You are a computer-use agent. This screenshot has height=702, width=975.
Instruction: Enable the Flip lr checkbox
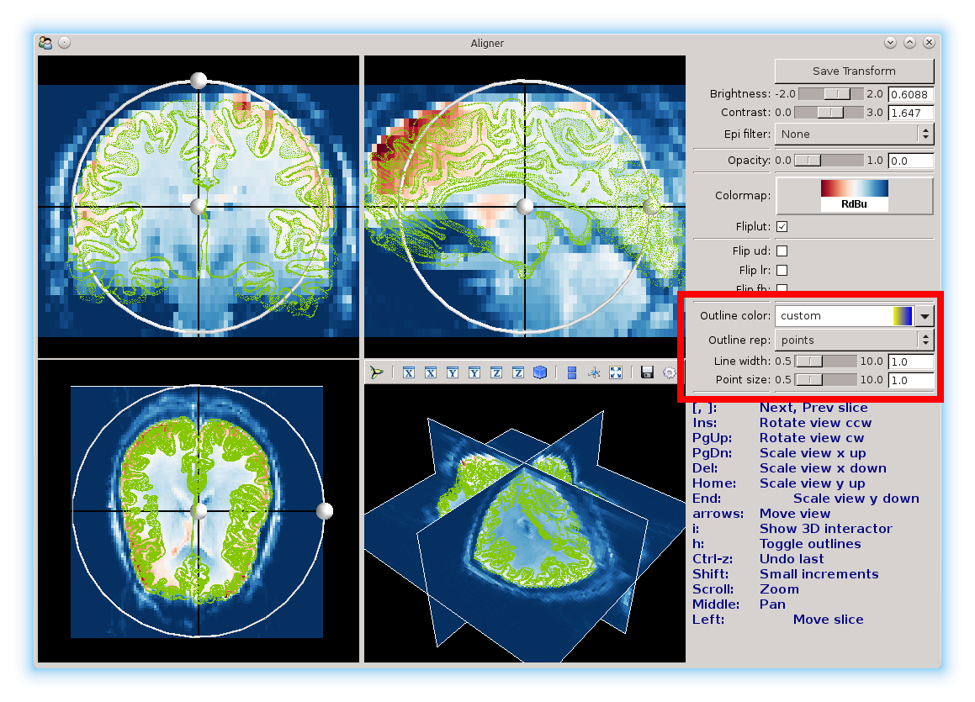point(782,270)
